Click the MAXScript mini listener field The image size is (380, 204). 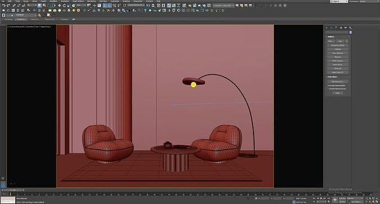click(x=8, y=200)
